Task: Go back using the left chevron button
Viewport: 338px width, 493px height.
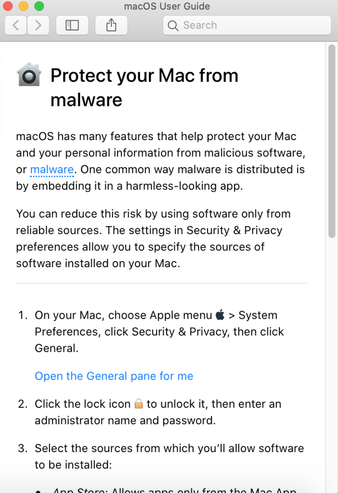Action: [16, 25]
